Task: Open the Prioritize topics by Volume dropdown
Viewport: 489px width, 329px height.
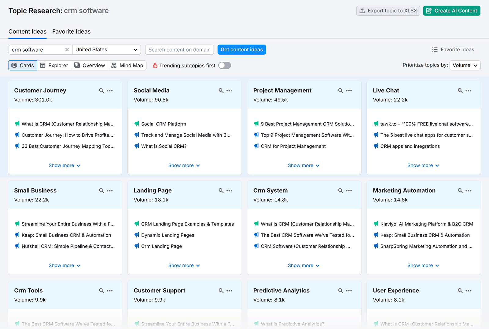Action: click(x=465, y=65)
